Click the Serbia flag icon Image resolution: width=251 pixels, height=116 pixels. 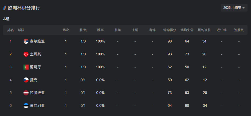26,41
